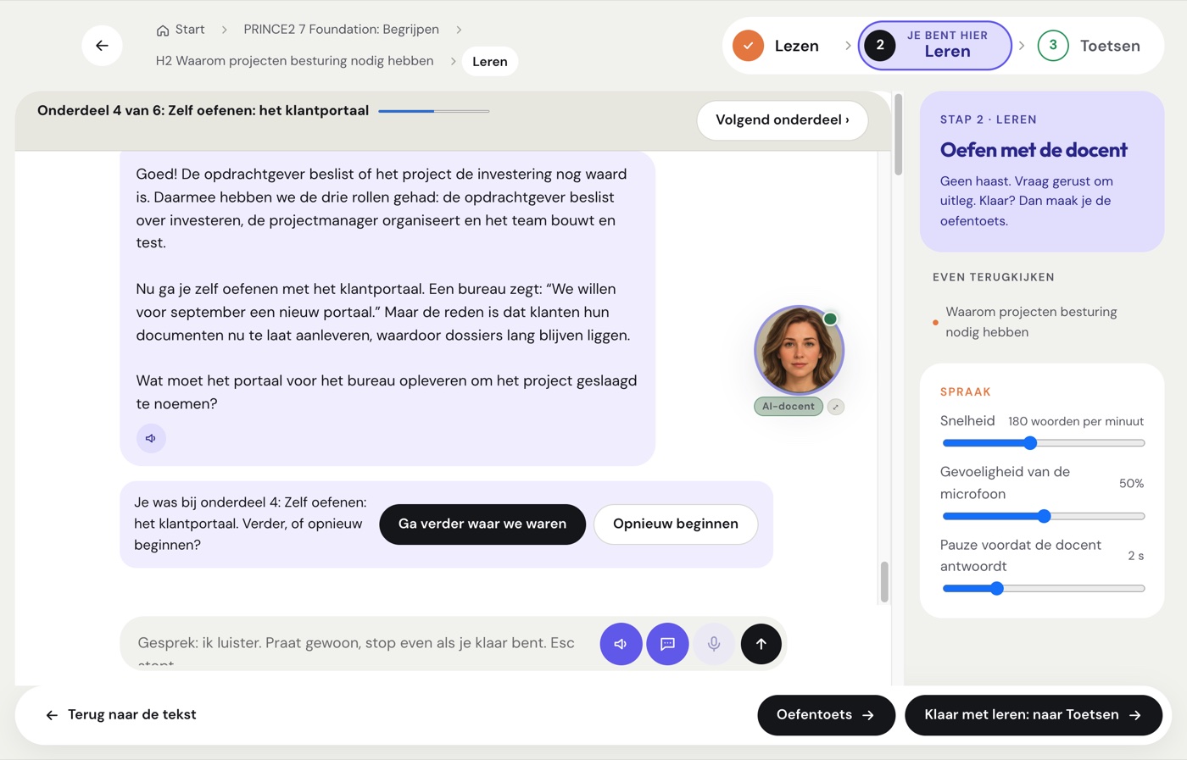Screen dimensions: 1187x760
Task: Click the main panel scrollbar near top
Action: click(898, 134)
